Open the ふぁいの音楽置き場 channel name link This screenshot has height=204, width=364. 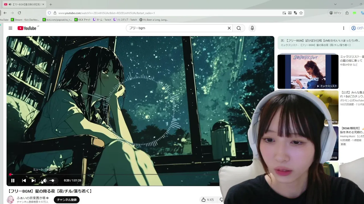coord(31,198)
